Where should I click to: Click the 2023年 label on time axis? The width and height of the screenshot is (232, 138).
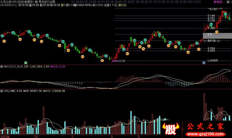click(x=5, y=136)
